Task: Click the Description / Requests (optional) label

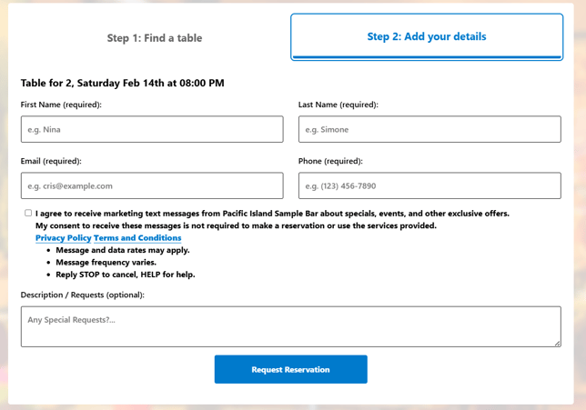Action: click(x=83, y=295)
